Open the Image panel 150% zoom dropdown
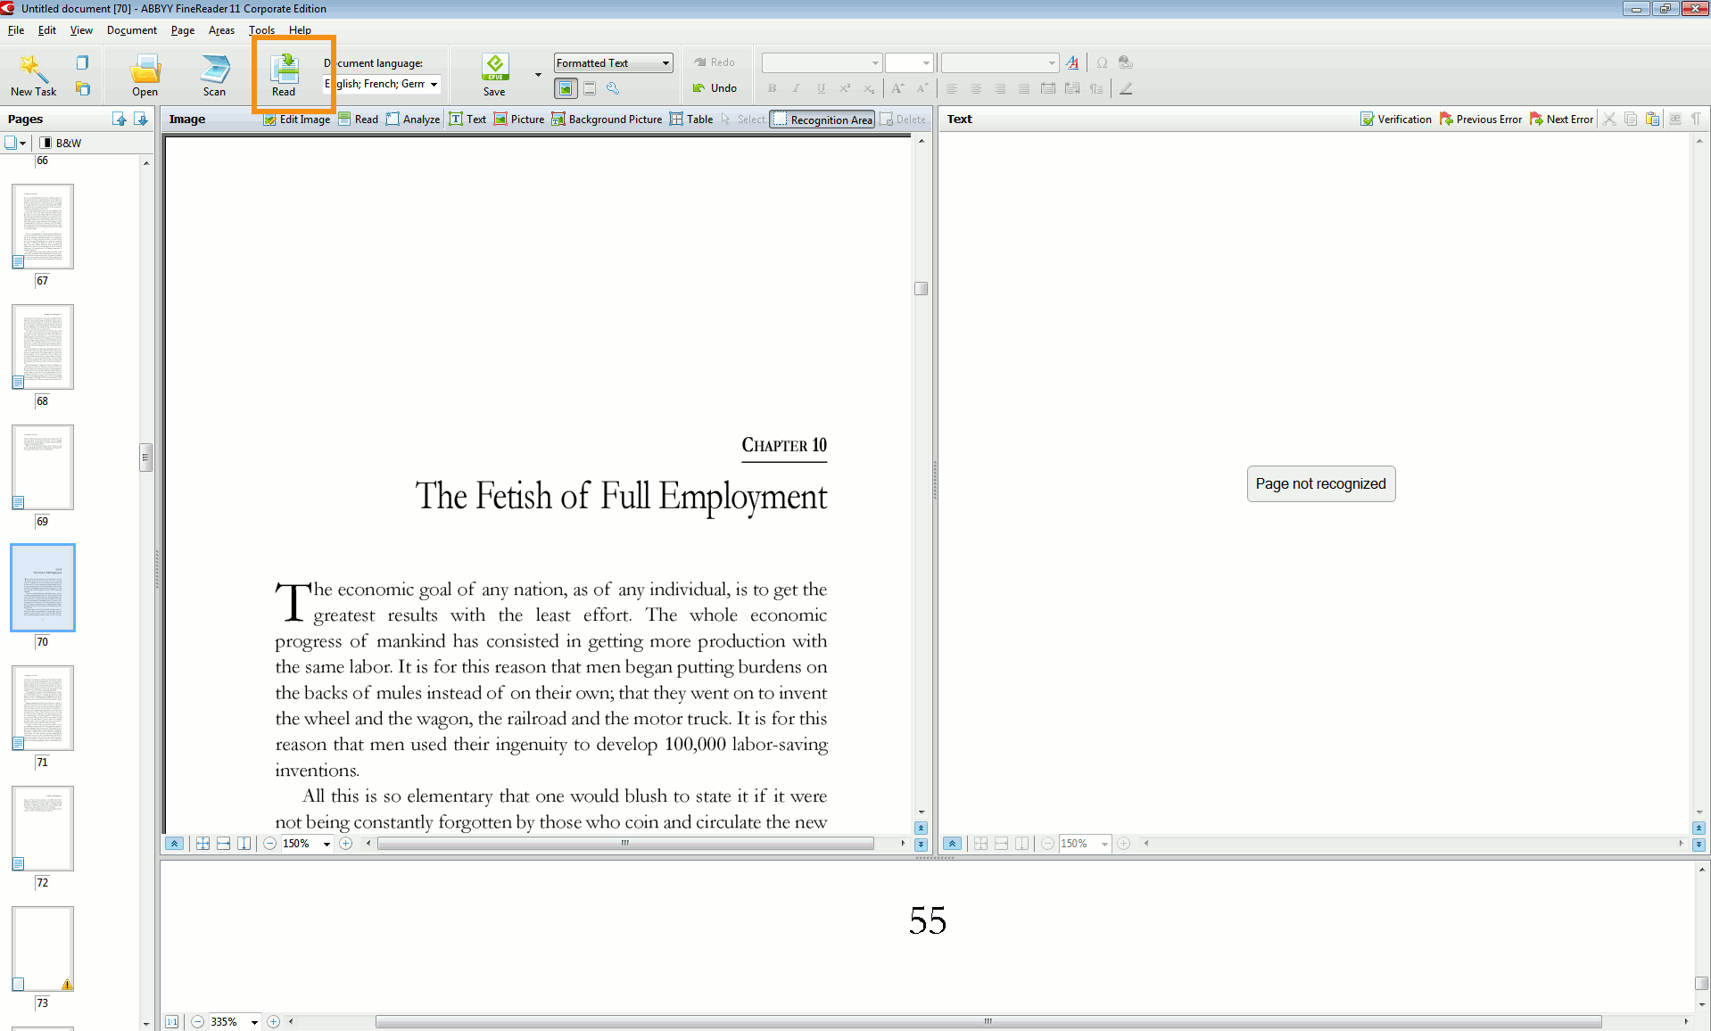Image resolution: width=1711 pixels, height=1031 pixels. click(326, 844)
